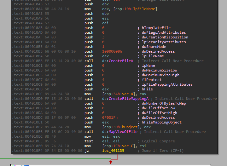
Task: Follow the MapViewOfFile call target
Action: coord(123,132)
